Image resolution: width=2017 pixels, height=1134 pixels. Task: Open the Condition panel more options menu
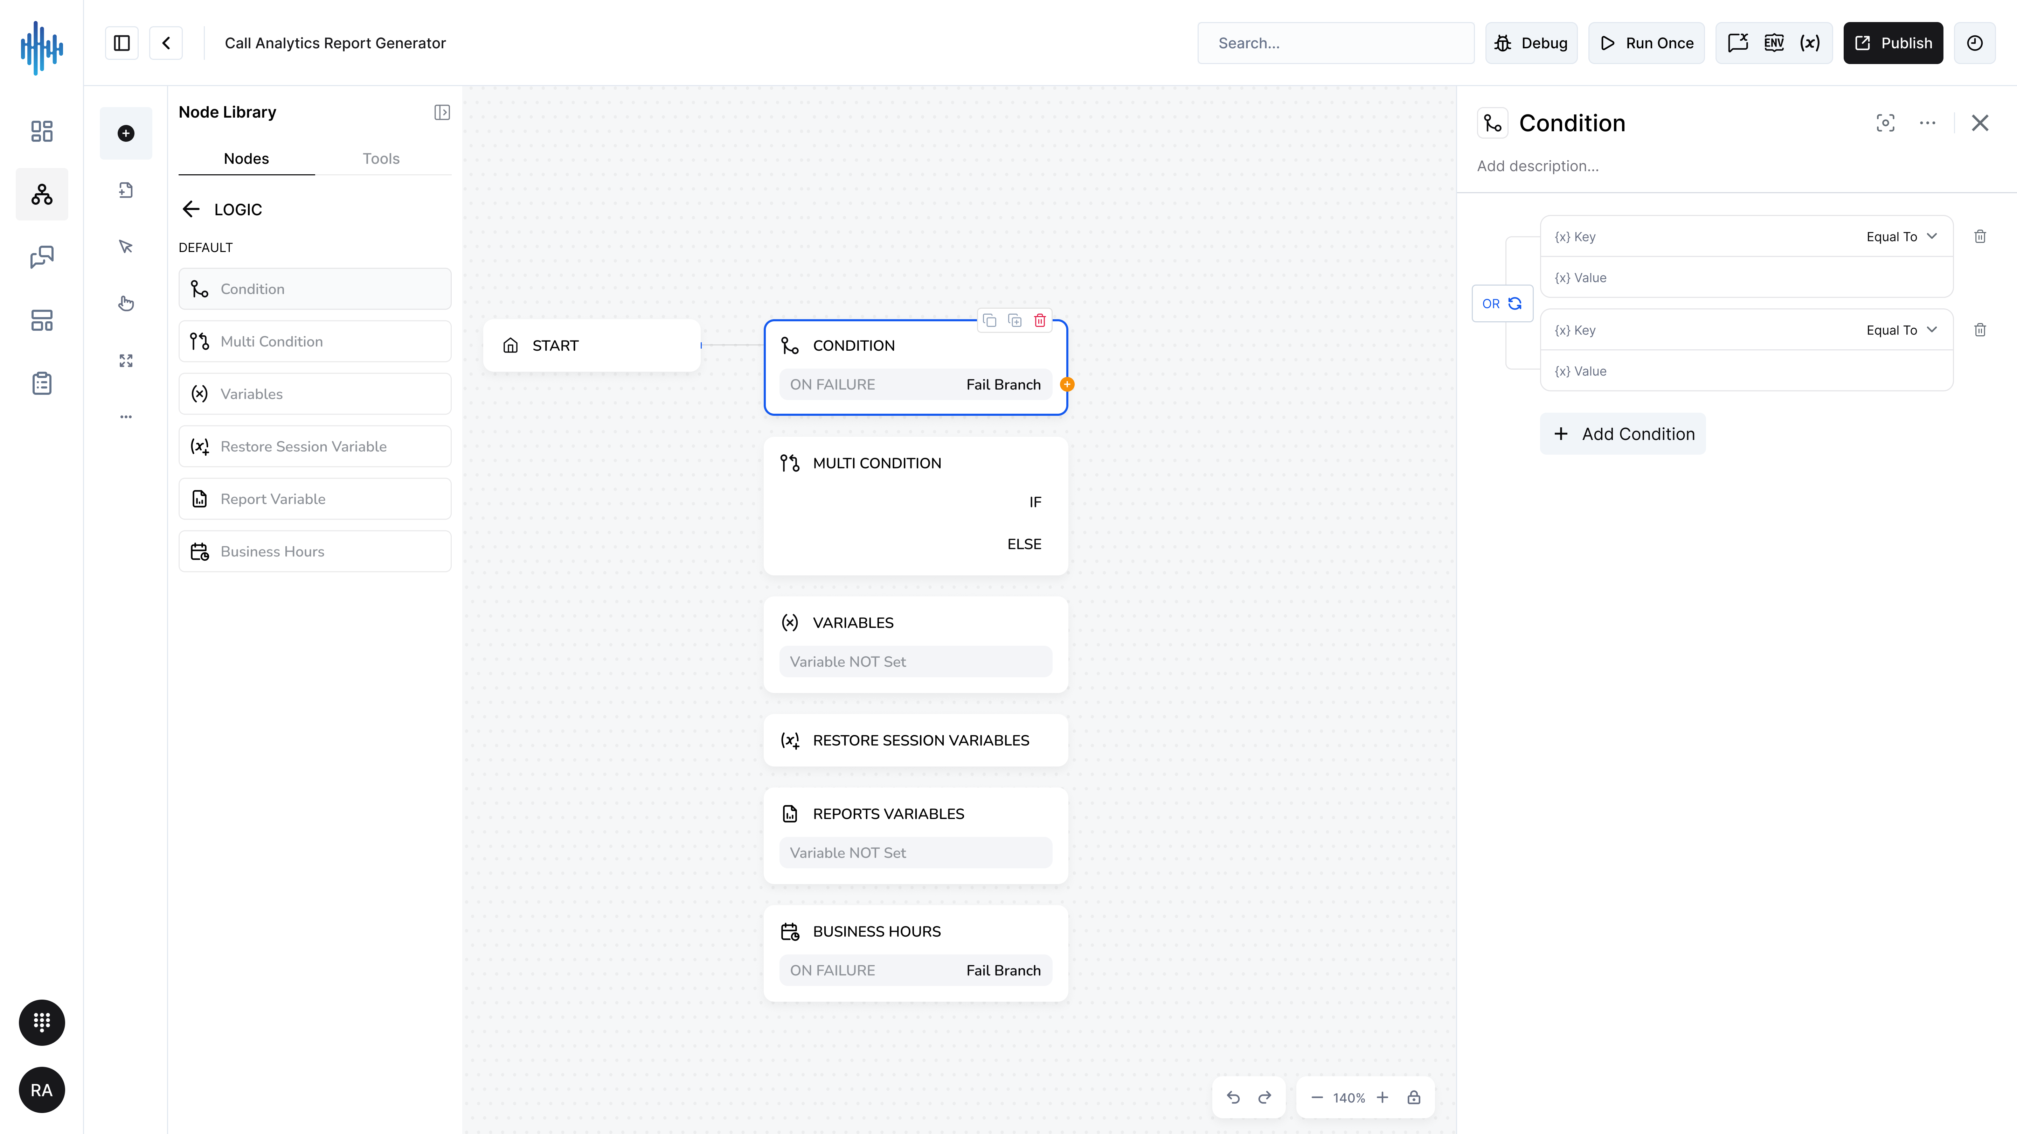[1928, 123]
